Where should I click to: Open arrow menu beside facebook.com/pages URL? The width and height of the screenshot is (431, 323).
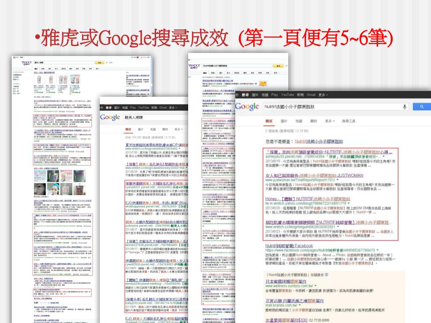[378, 250]
